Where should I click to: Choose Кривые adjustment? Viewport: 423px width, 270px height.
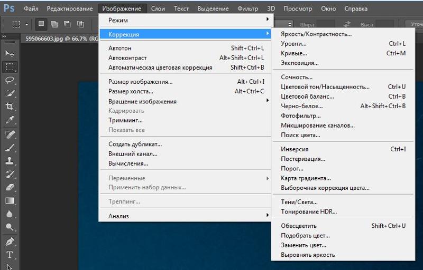point(343,53)
